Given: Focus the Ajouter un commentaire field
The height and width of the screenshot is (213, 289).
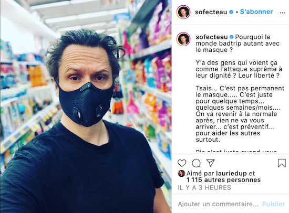Looking at the screenshot, I should (x=218, y=204).
